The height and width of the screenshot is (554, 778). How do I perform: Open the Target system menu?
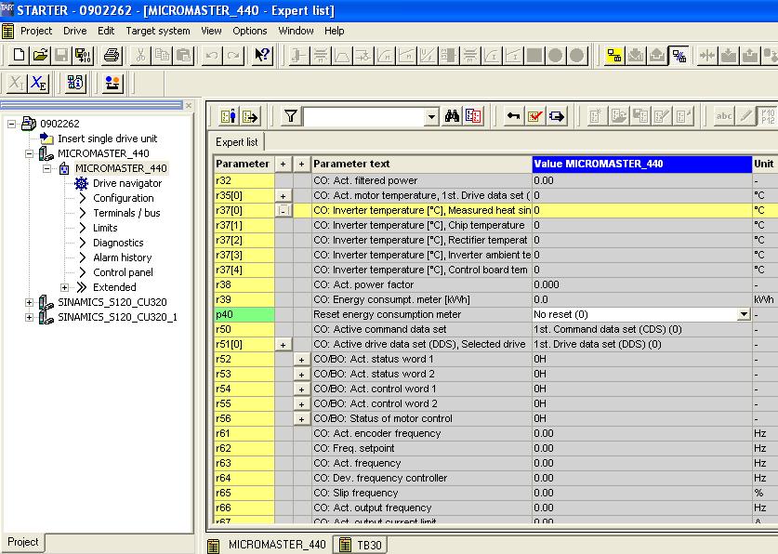(x=158, y=31)
